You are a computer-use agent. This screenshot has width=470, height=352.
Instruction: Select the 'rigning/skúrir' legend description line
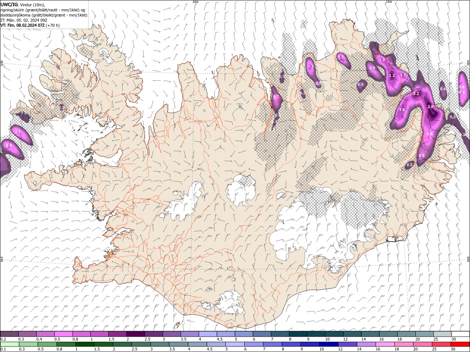[x=43, y=10]
